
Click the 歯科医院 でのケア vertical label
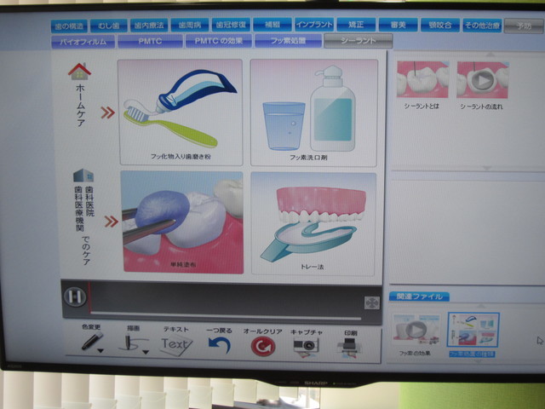84,225
